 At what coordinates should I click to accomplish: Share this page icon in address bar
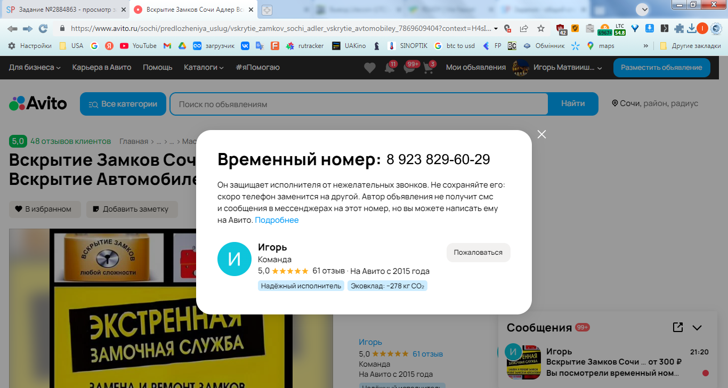point(524,28)
